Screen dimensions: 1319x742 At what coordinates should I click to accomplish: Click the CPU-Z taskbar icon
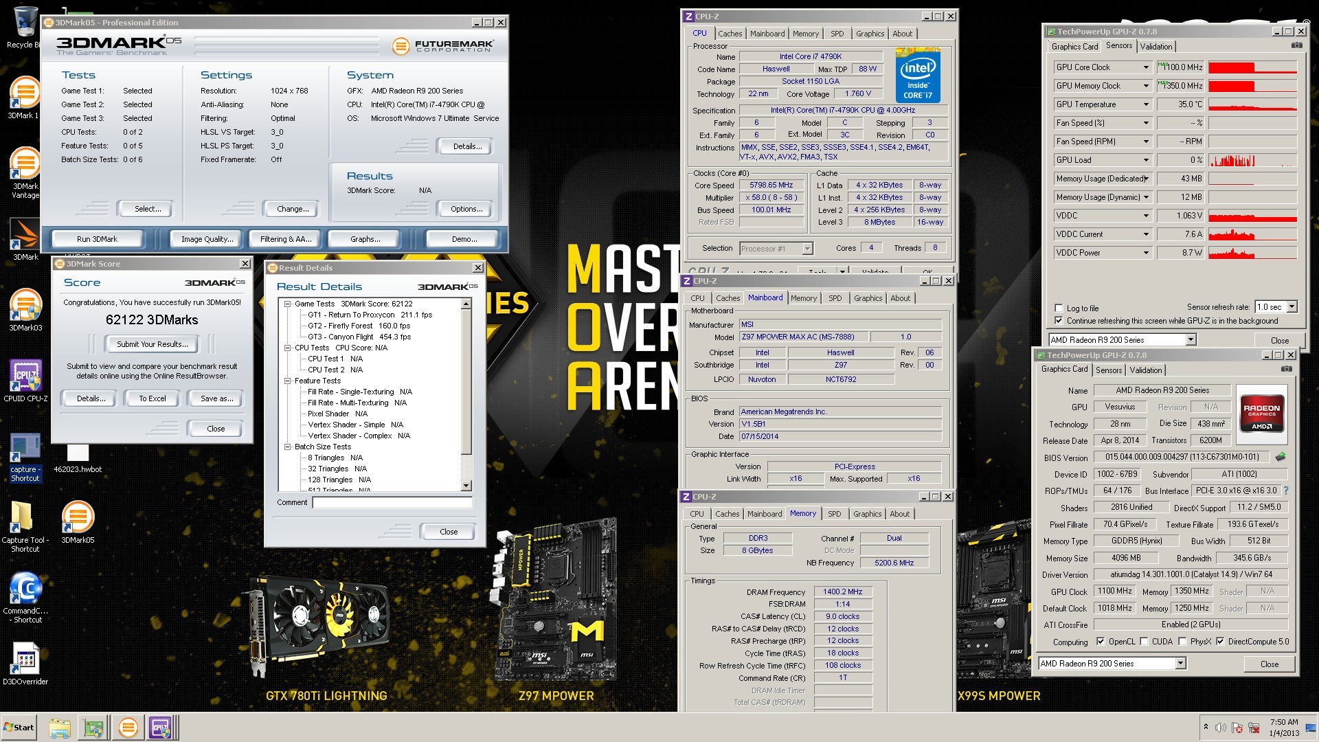(160, 728)
